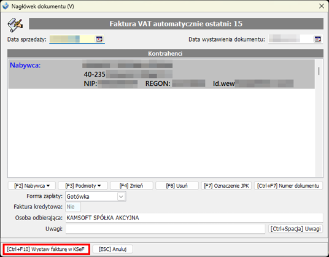Expand the Forma zapłaty dropdown arrow
Viewport: 329px width, 257px height.
[121, 197]
